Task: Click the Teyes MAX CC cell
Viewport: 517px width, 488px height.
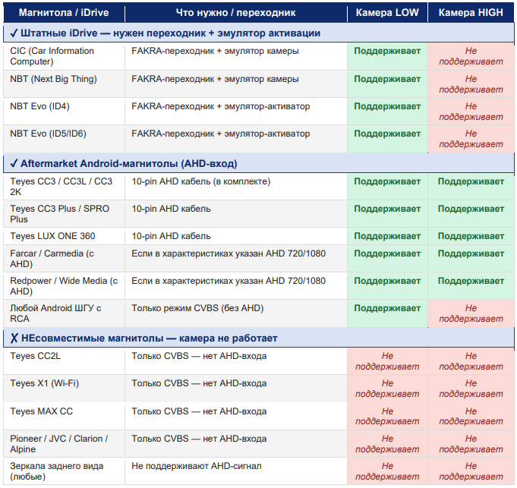Action: click(x=64, y=416)
